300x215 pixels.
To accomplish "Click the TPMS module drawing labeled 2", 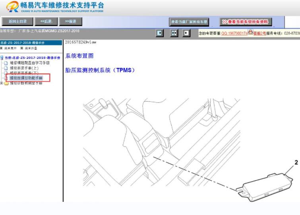I will [x=264, y=187].
